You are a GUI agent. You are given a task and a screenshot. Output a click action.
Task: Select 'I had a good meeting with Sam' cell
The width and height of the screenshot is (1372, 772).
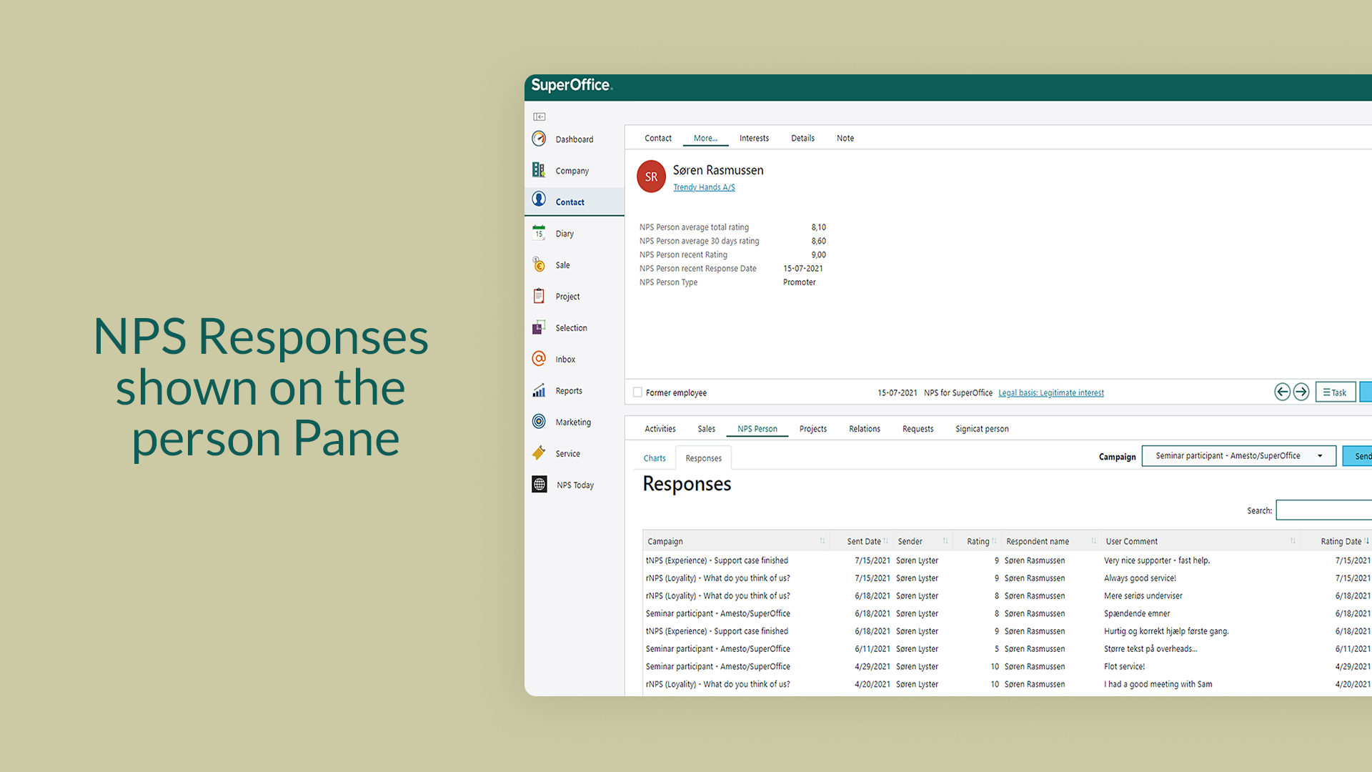pyautogui.click(x=1158, y=684)
